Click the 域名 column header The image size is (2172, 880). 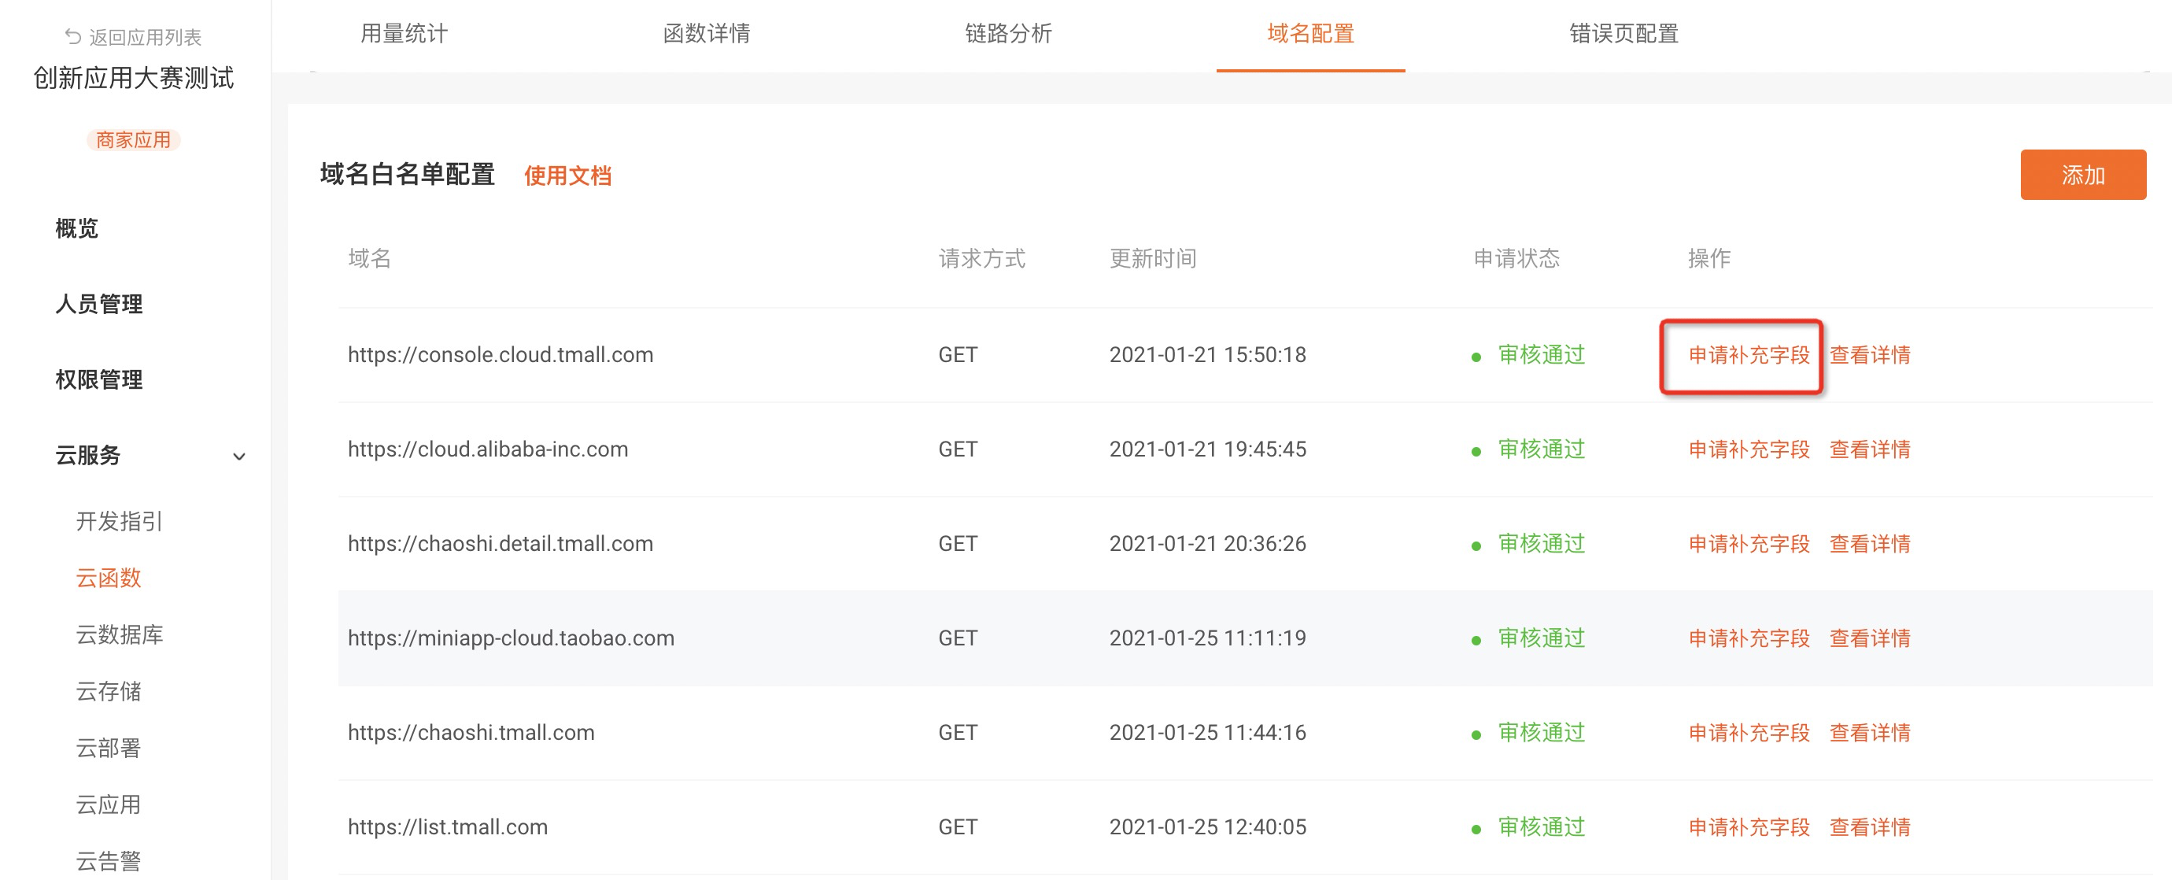(x=369, y=258)
